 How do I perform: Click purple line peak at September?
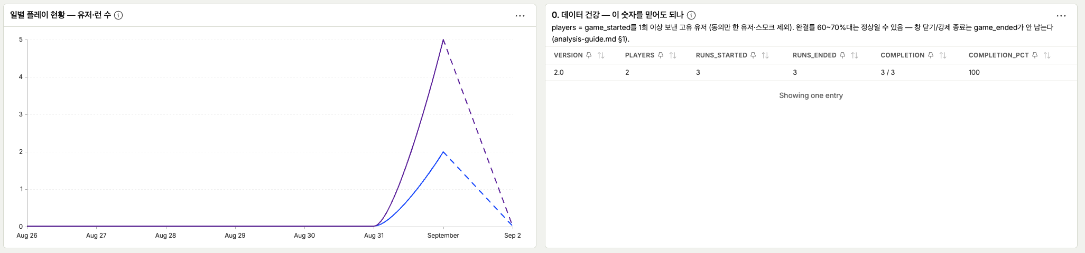tap(443, 40)
